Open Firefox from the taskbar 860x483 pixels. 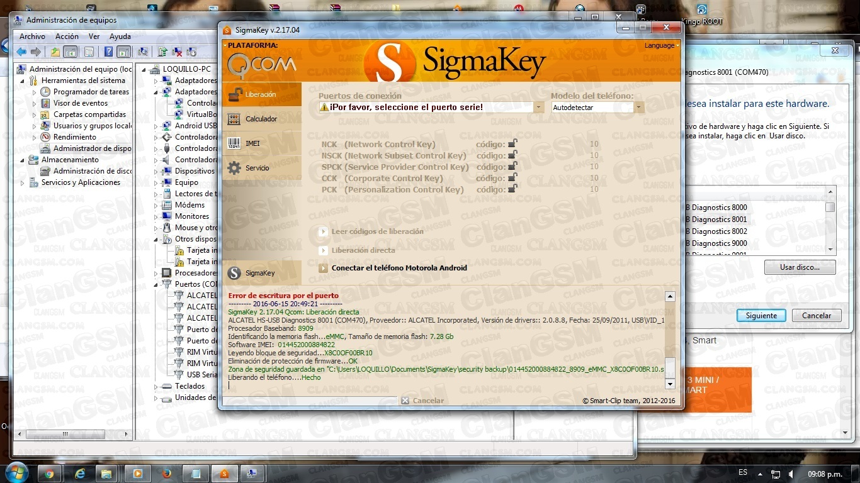166,473
